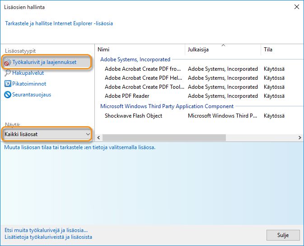
Task: Open the Kaikki lisäosat dropdown
Action: [x=47, y=134]
